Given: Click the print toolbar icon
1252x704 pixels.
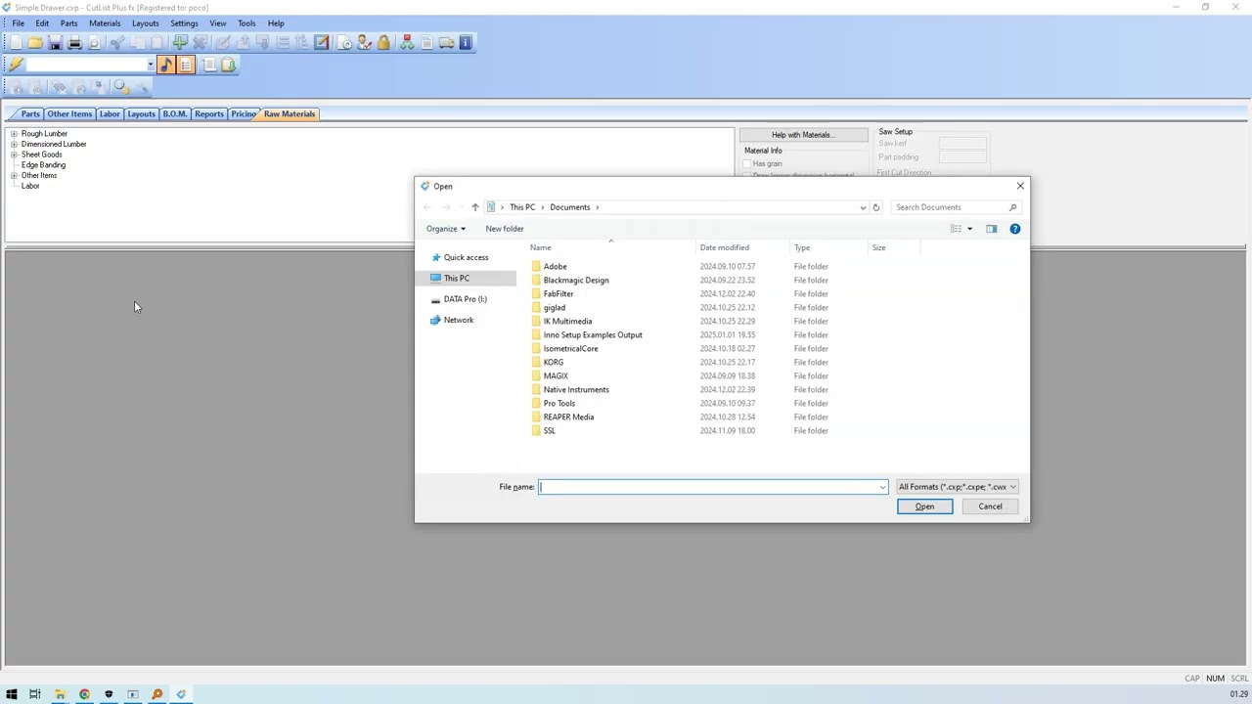Looking at the screenshot, I should 74,43.
